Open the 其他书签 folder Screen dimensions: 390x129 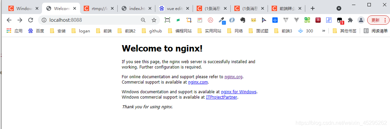345,31
